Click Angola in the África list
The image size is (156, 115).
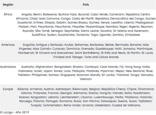27,14
